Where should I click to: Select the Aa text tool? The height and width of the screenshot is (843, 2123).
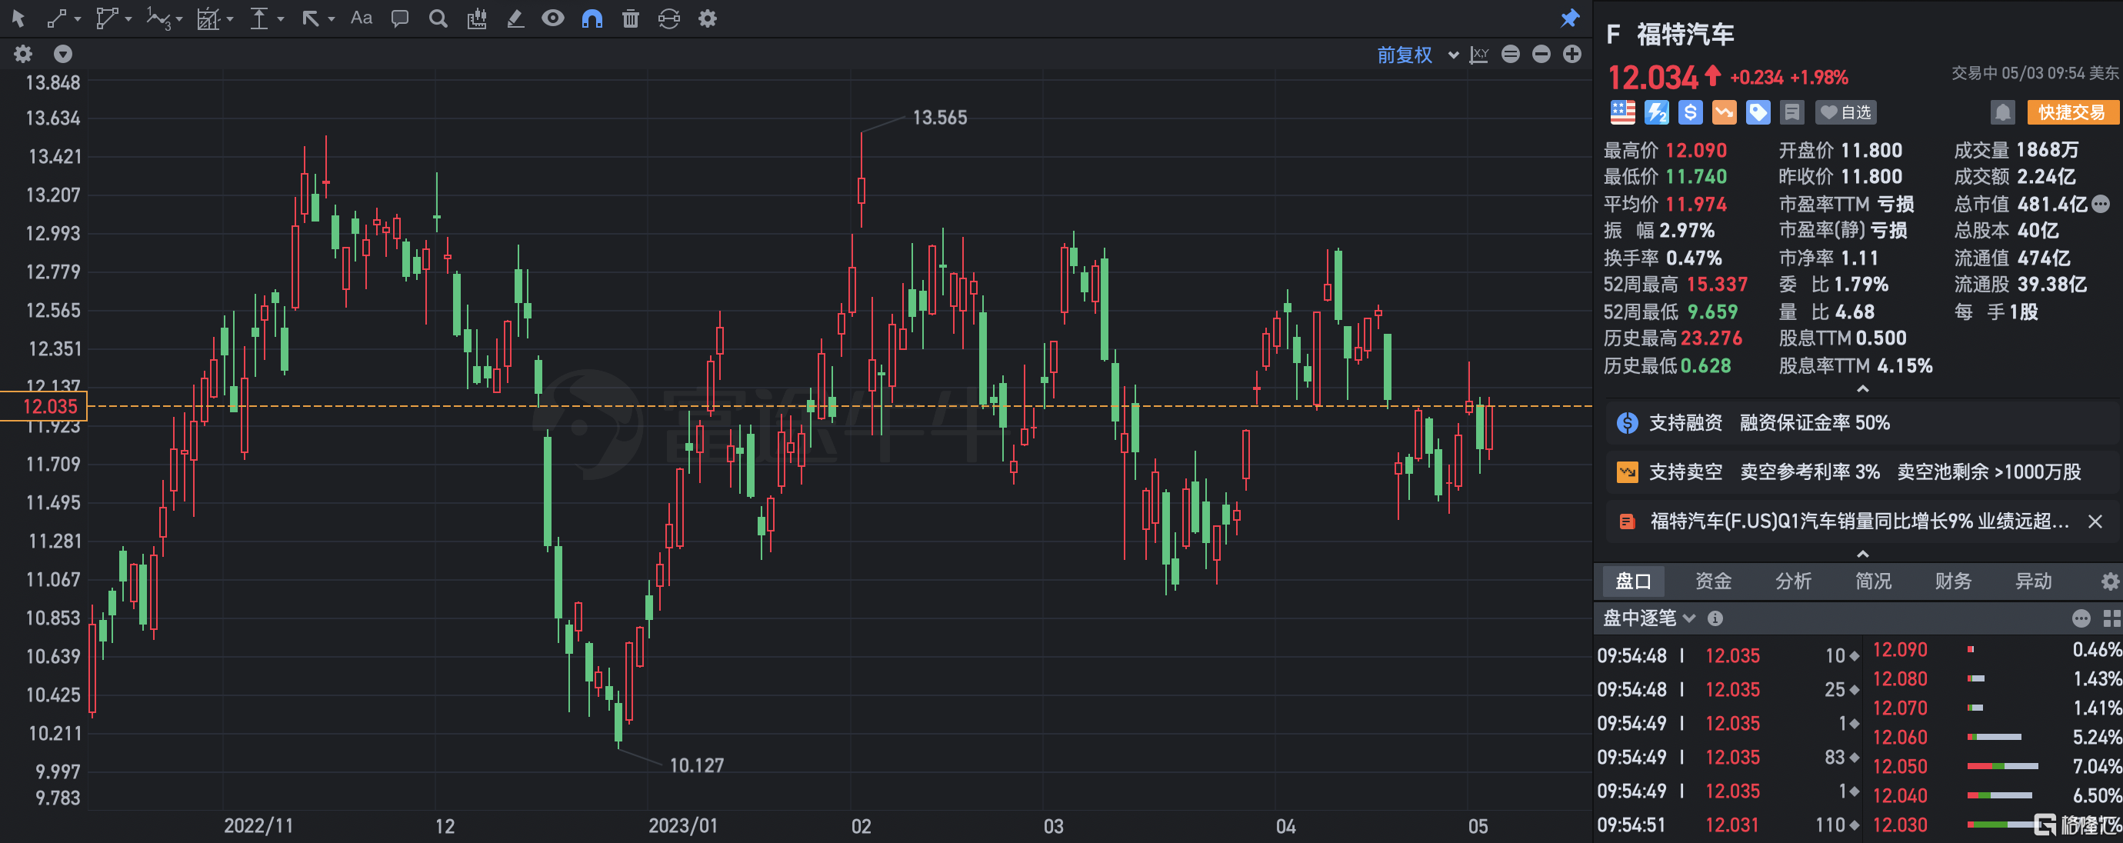(361, 18)
